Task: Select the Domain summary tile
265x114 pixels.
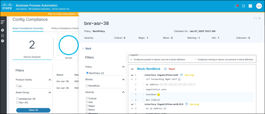Action: pyautogui.click(x=68, y=47)
